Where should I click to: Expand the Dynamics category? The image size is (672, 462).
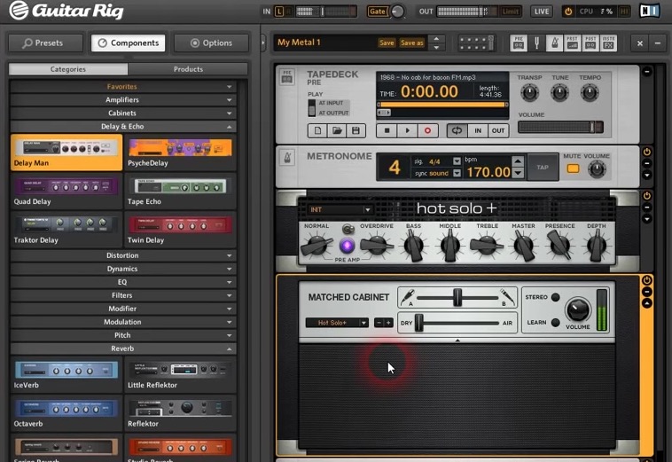(122, 269)
